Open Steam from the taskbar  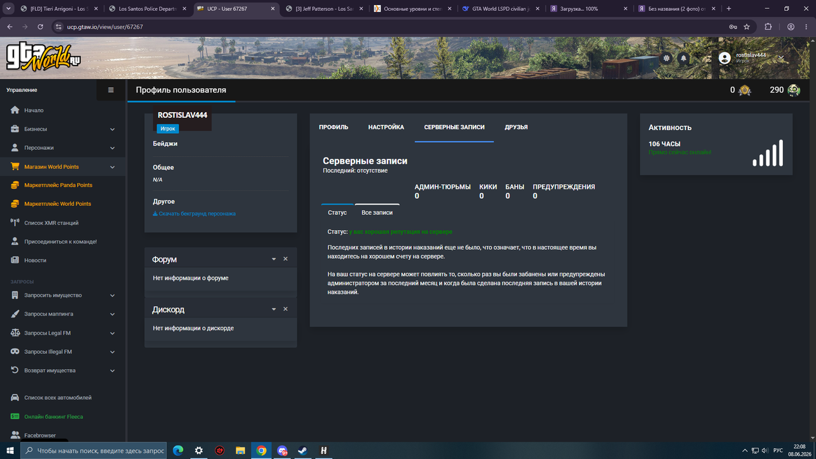[303, 450]
